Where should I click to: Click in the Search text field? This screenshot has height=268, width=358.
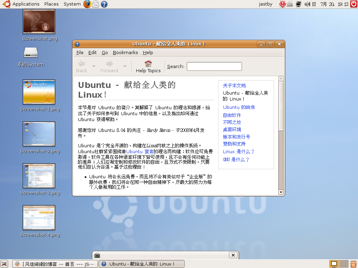point(214,66)
